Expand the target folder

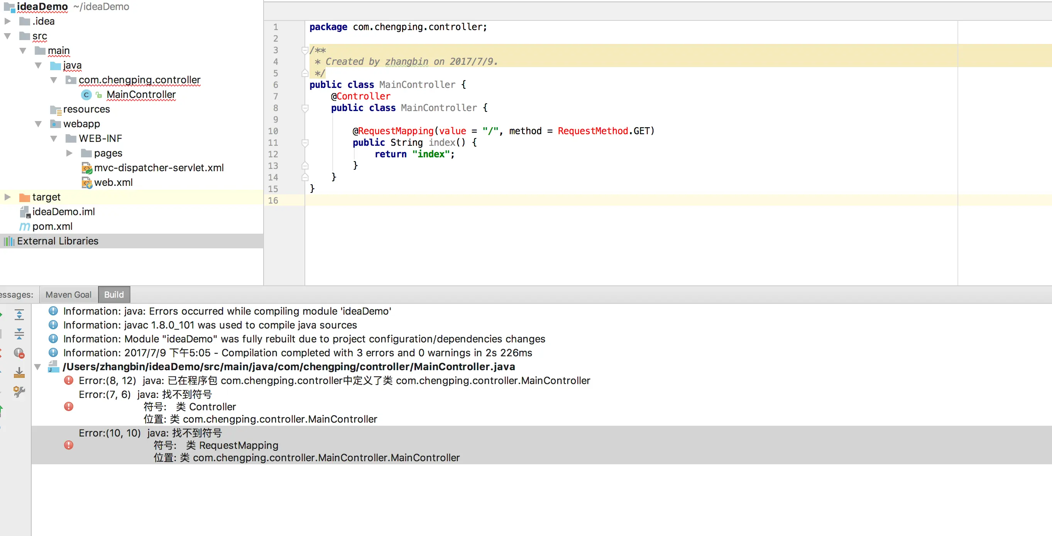(7, 197)
